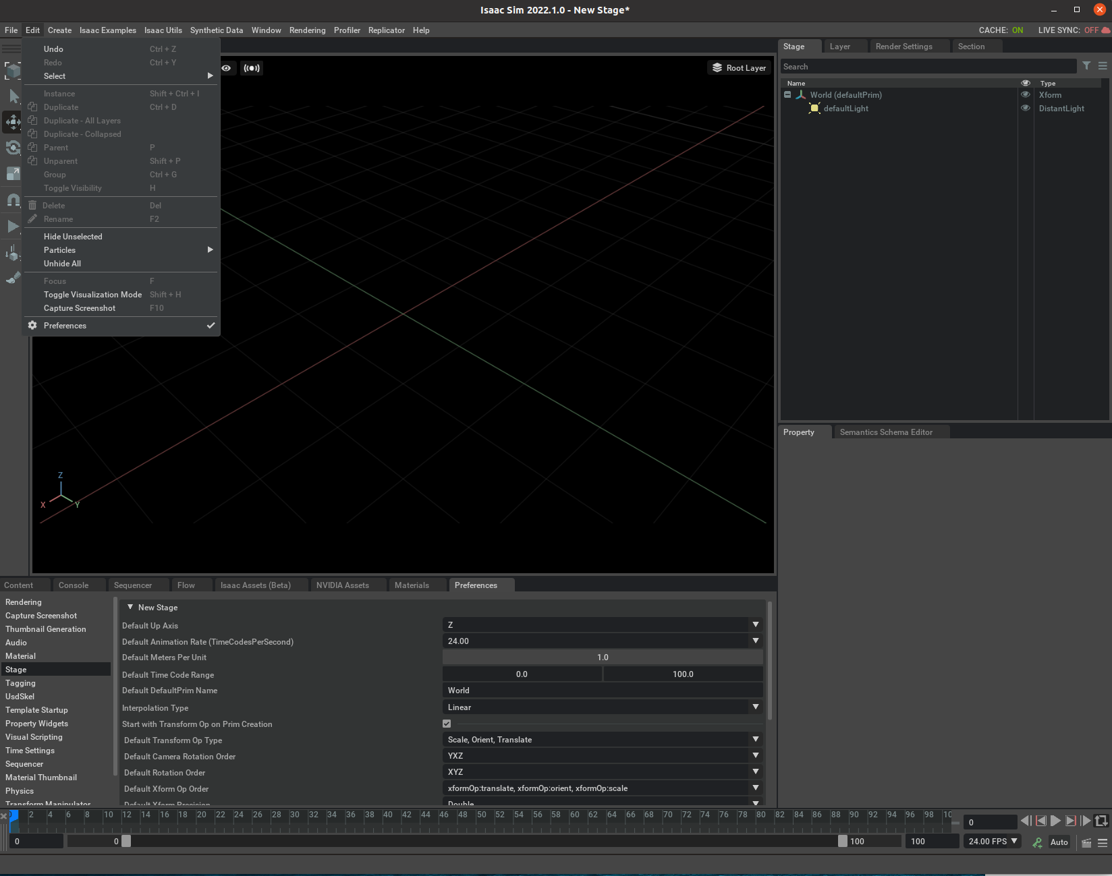Viewport: 1112px width, 876px height.
Task: Click the viewport streaming broadcast icon
Action: [252, 68]
